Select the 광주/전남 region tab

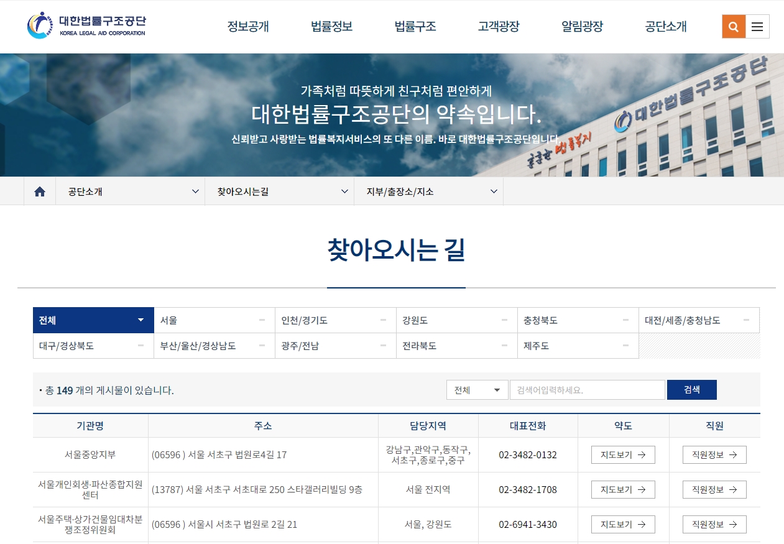pos(336,346)
